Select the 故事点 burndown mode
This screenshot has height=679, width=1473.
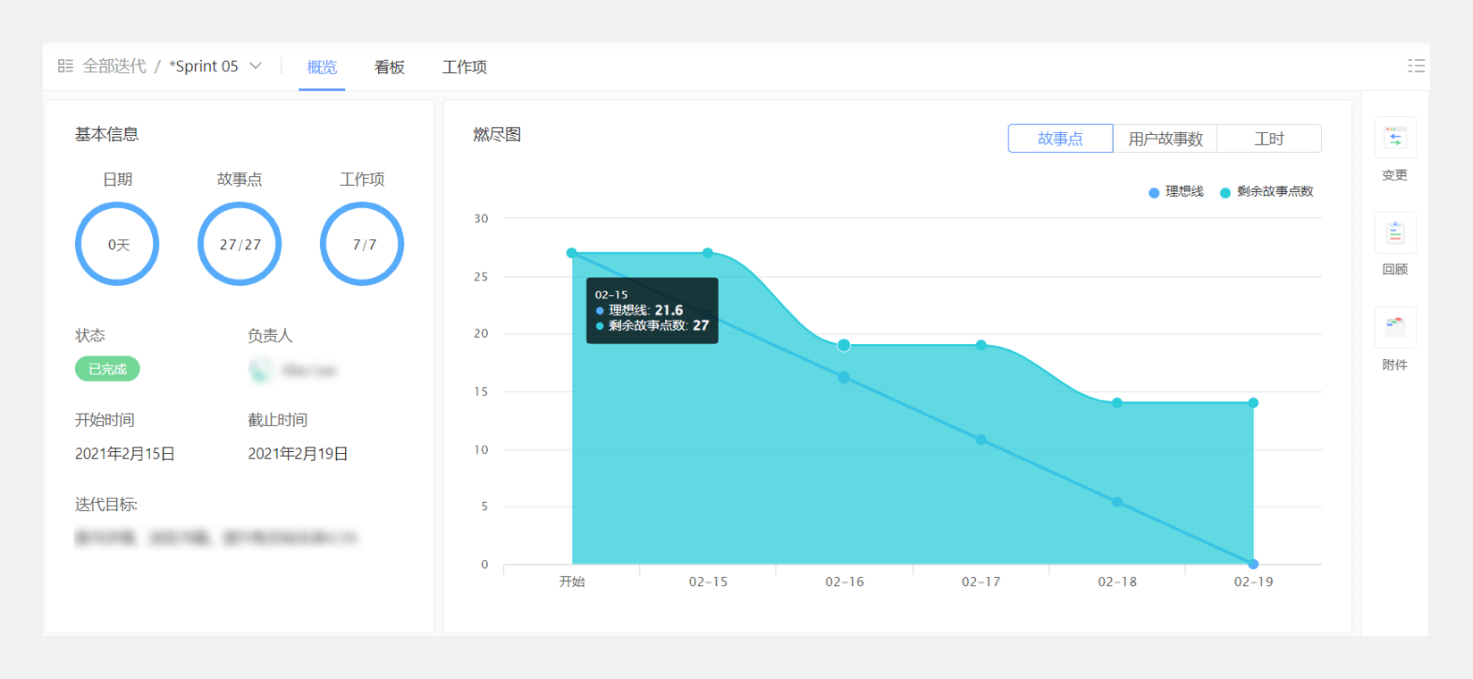coord(1060,138)
